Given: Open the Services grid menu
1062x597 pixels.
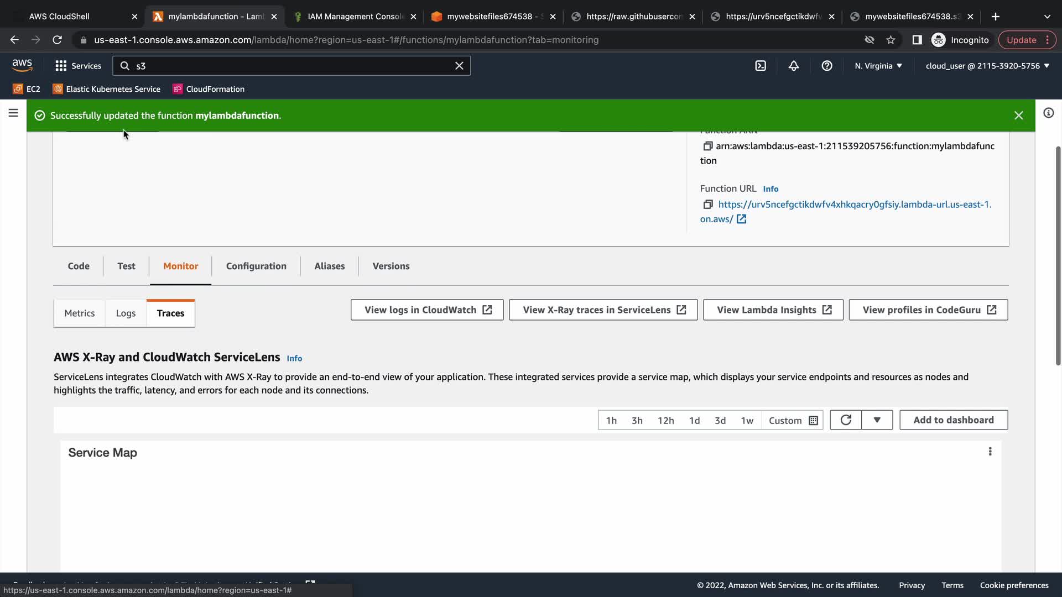Looking at the screenshot, I should [x=78, y=66].
